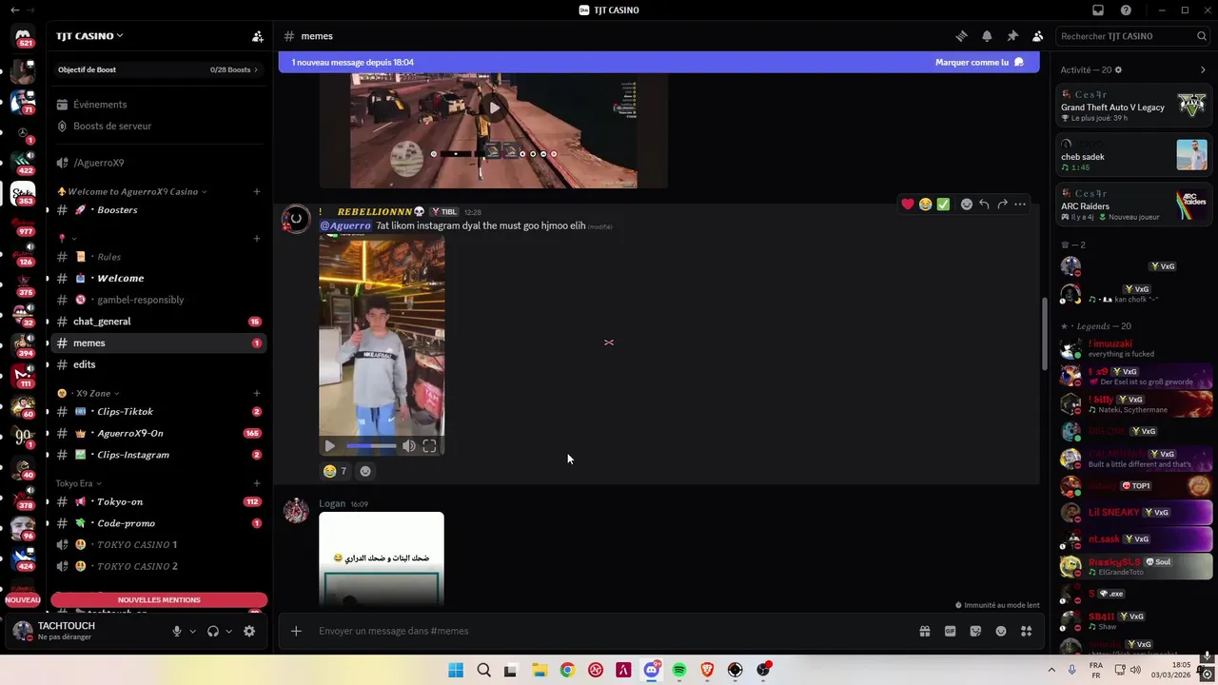Collapse the X9 Zone category

pos(88,393)
